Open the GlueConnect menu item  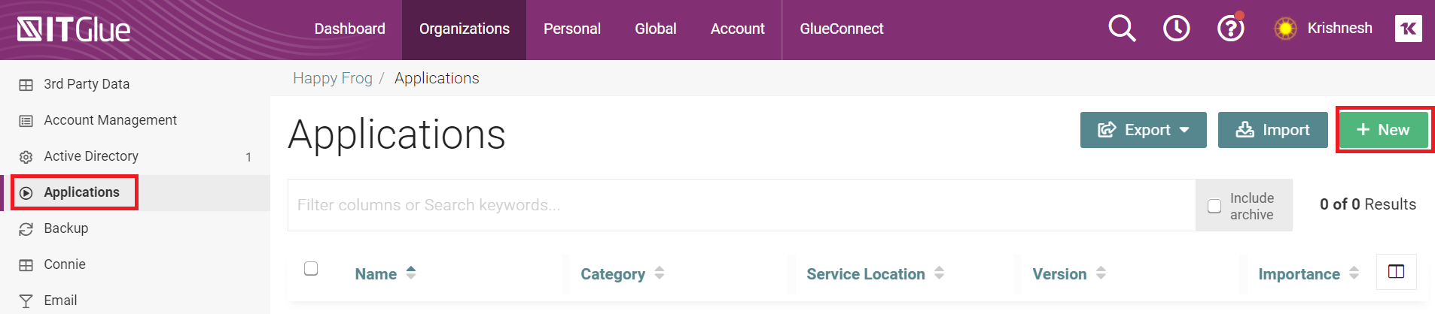point(841,29)
